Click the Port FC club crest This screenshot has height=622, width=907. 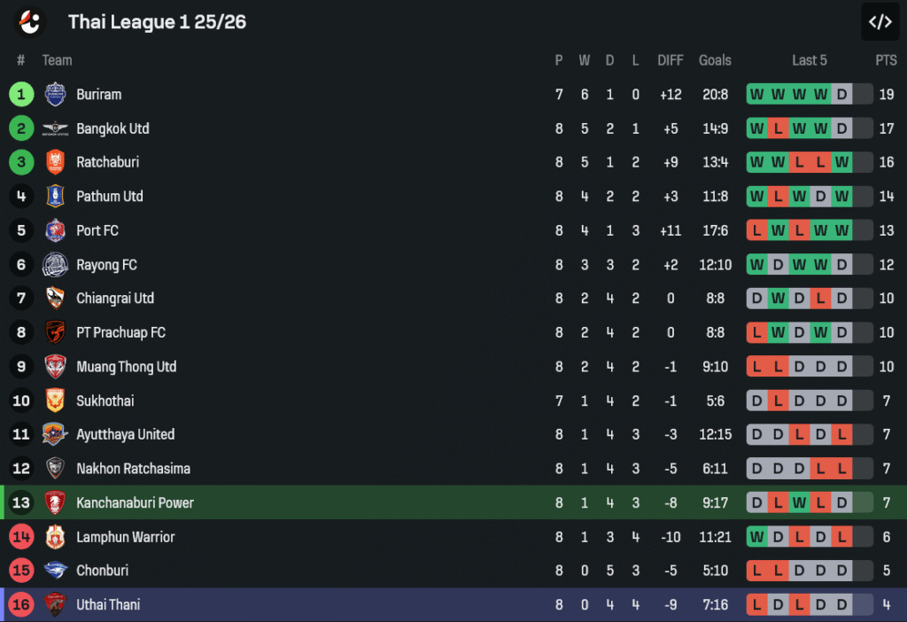click(x=55, y=230)
